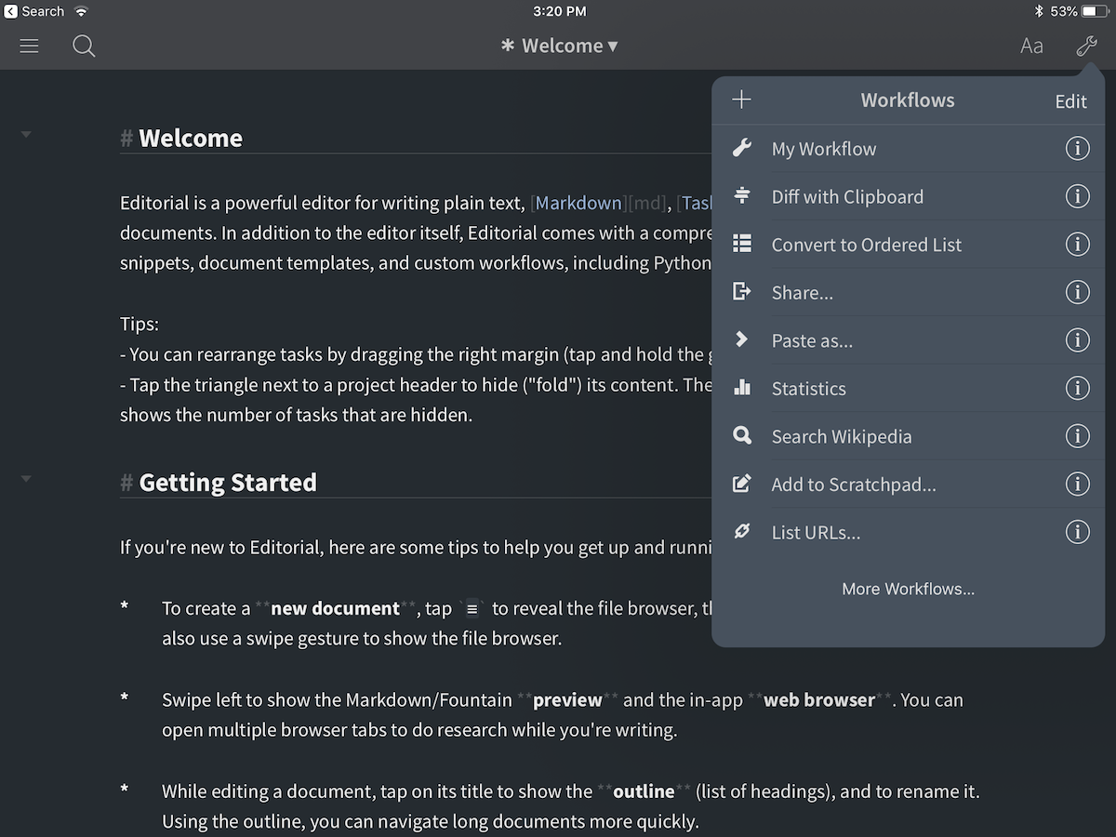The image size is (1116, 837).
Task: Add a new workflow with plus icon
Action: coord(741,100)
